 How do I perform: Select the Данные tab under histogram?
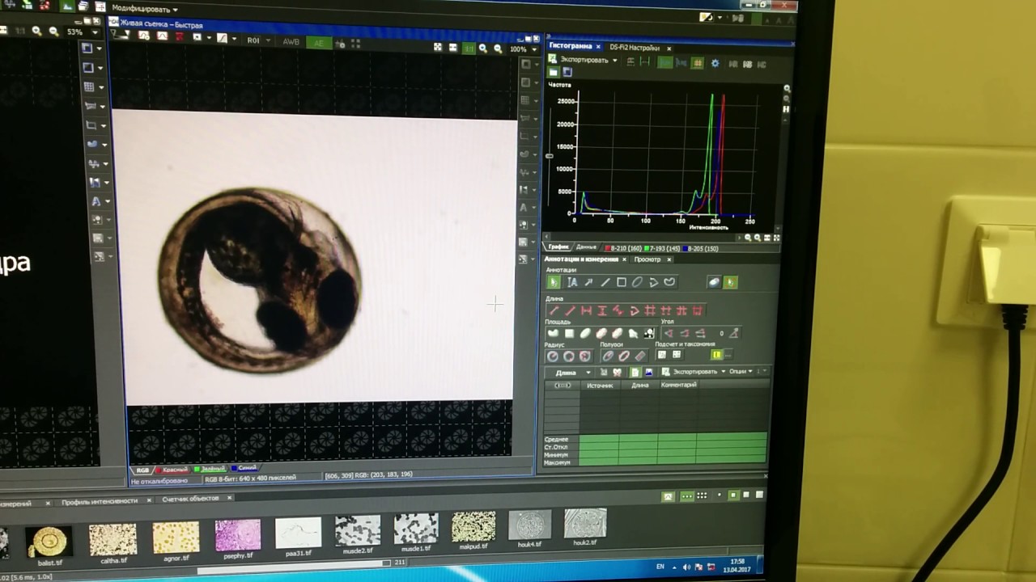(586, 247)
